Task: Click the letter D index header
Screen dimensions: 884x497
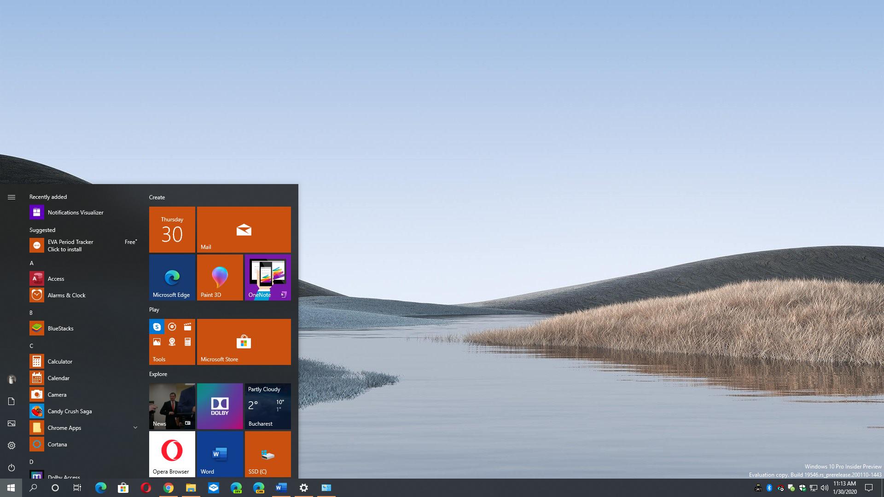Action: (32, 462)
